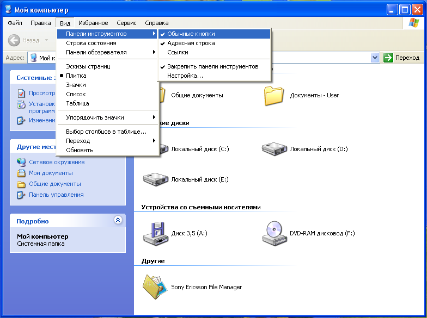Image resolution: width=427 pixels, height=318 pixels.
Task: Select Таблица view mode
Action: point(107,103)
